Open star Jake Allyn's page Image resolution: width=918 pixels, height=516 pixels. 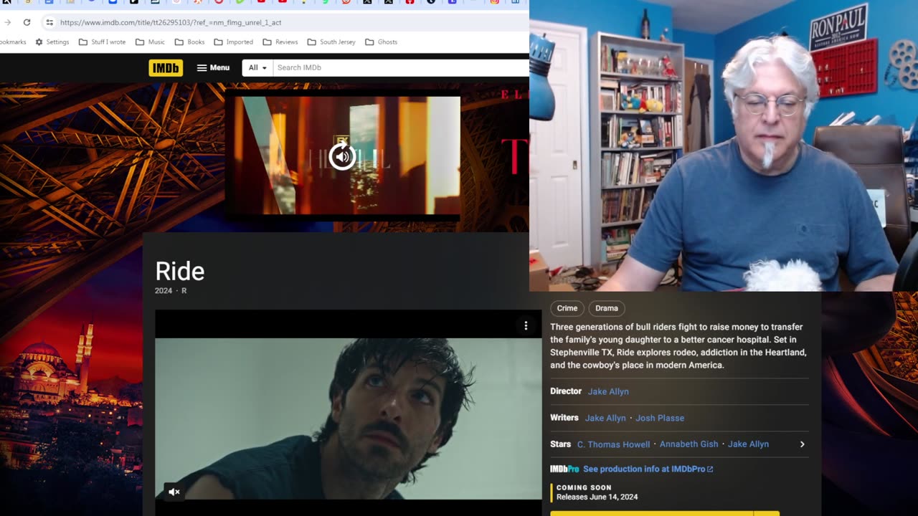click(748, 444)
